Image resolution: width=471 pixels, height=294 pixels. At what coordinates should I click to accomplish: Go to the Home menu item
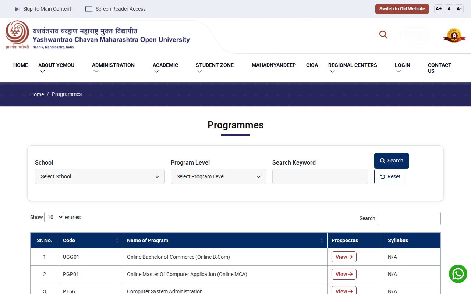[21, 65]
